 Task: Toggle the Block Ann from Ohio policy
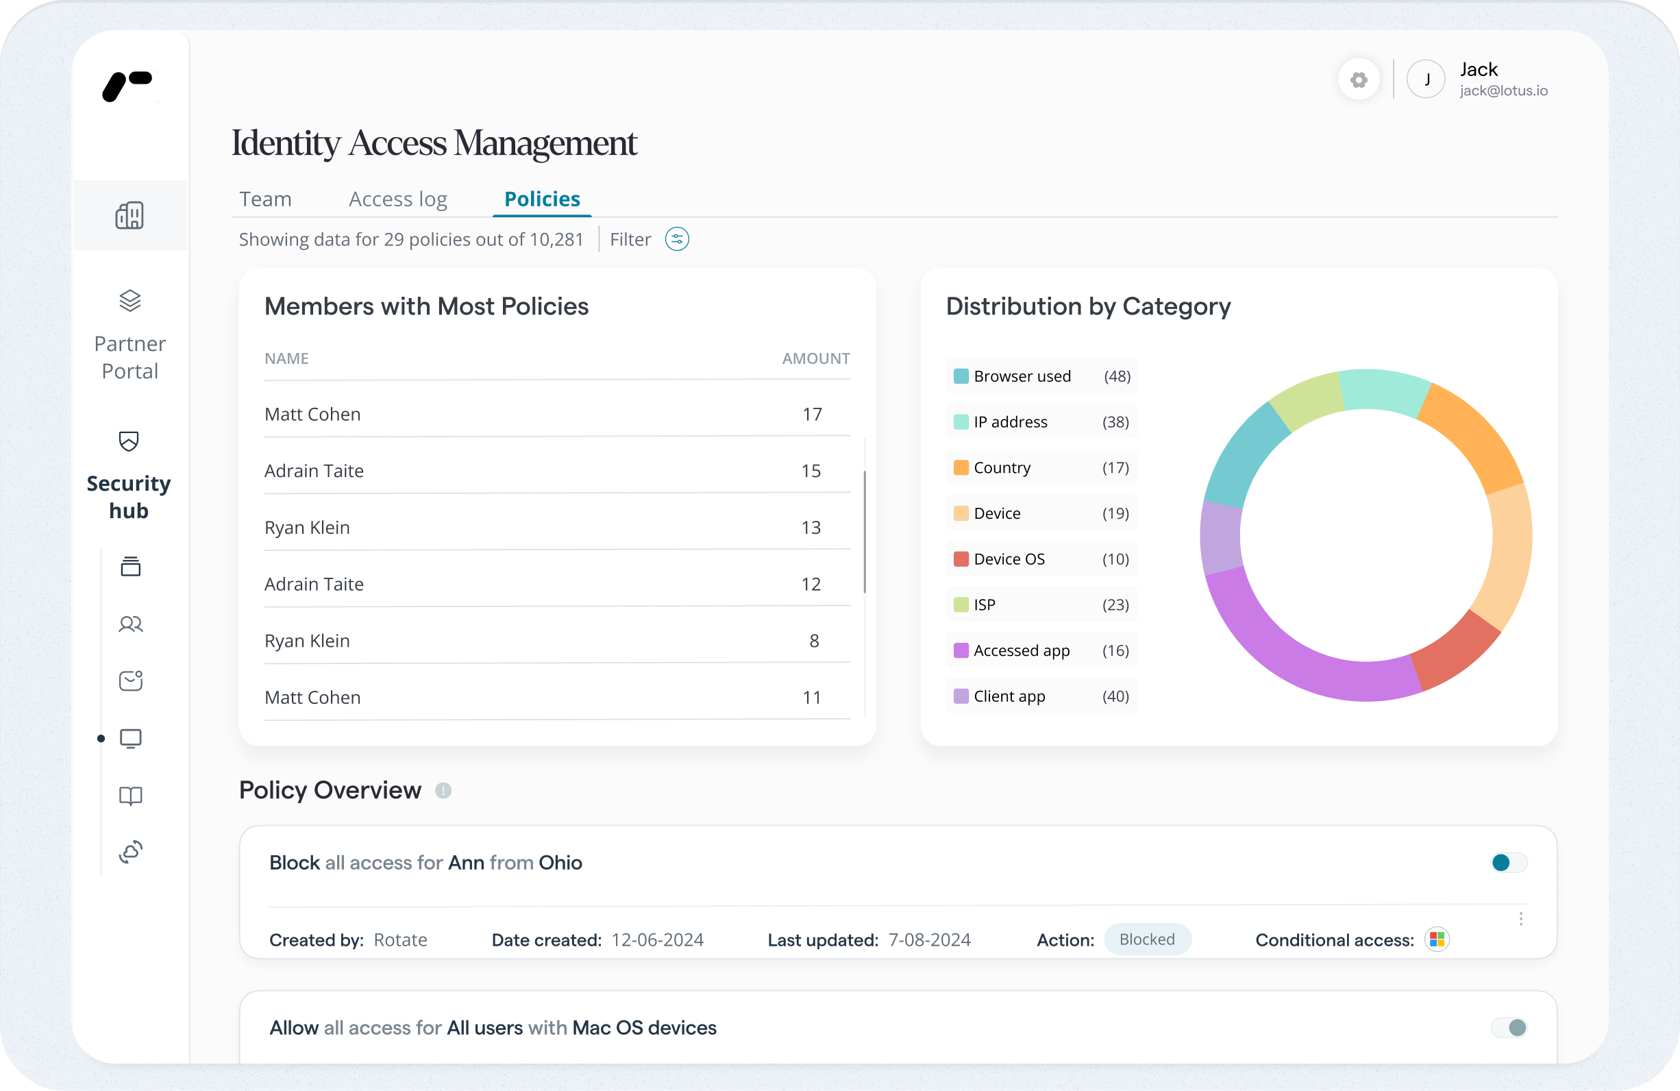pyautogui.click(x=1508, y=862)
